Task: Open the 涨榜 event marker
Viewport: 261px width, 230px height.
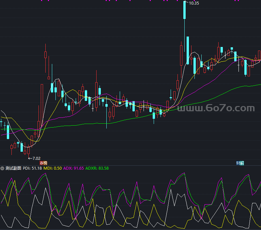Action: click(x=43, y=163)
